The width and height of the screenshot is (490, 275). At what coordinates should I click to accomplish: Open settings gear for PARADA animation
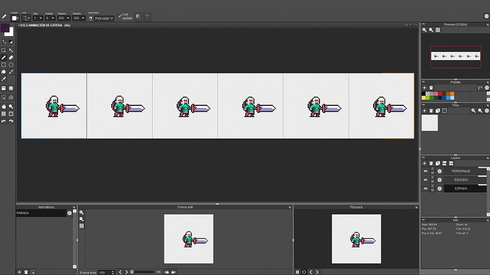[70, 213]
